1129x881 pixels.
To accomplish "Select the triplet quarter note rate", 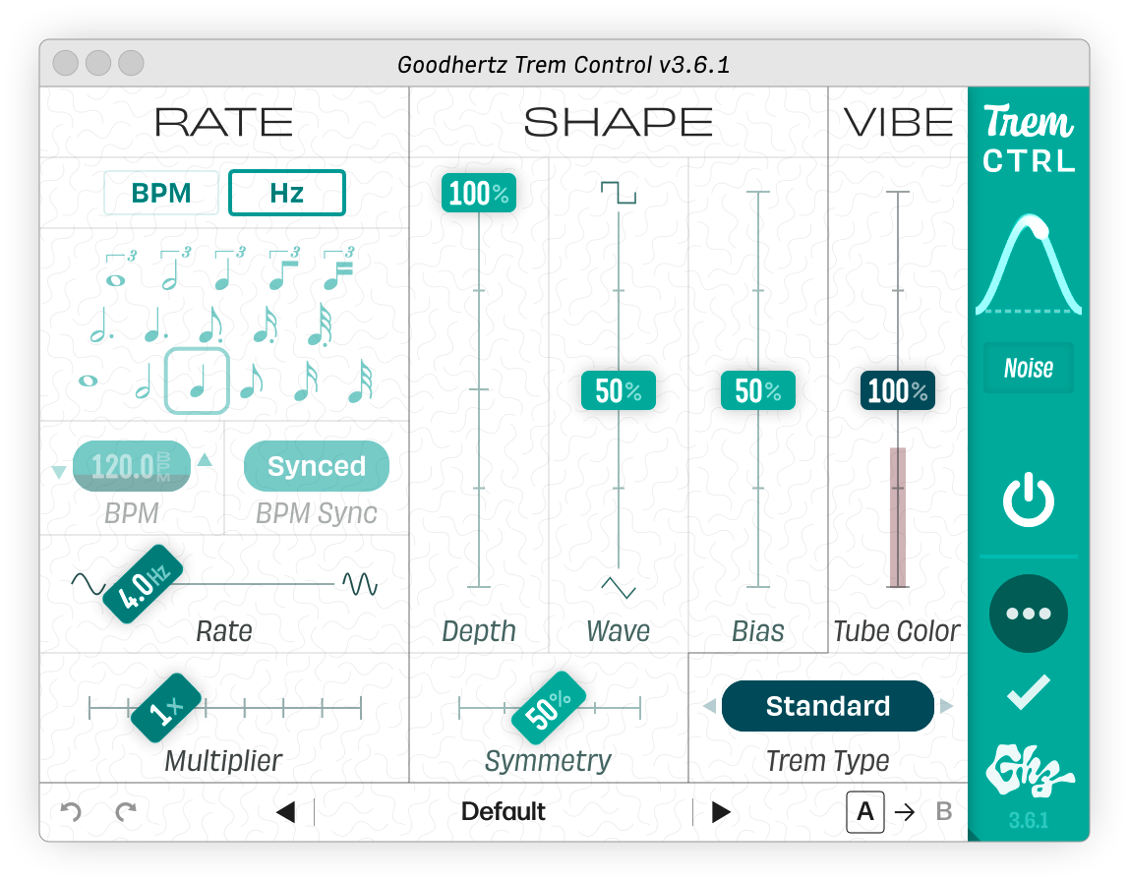I will (229, 268).
